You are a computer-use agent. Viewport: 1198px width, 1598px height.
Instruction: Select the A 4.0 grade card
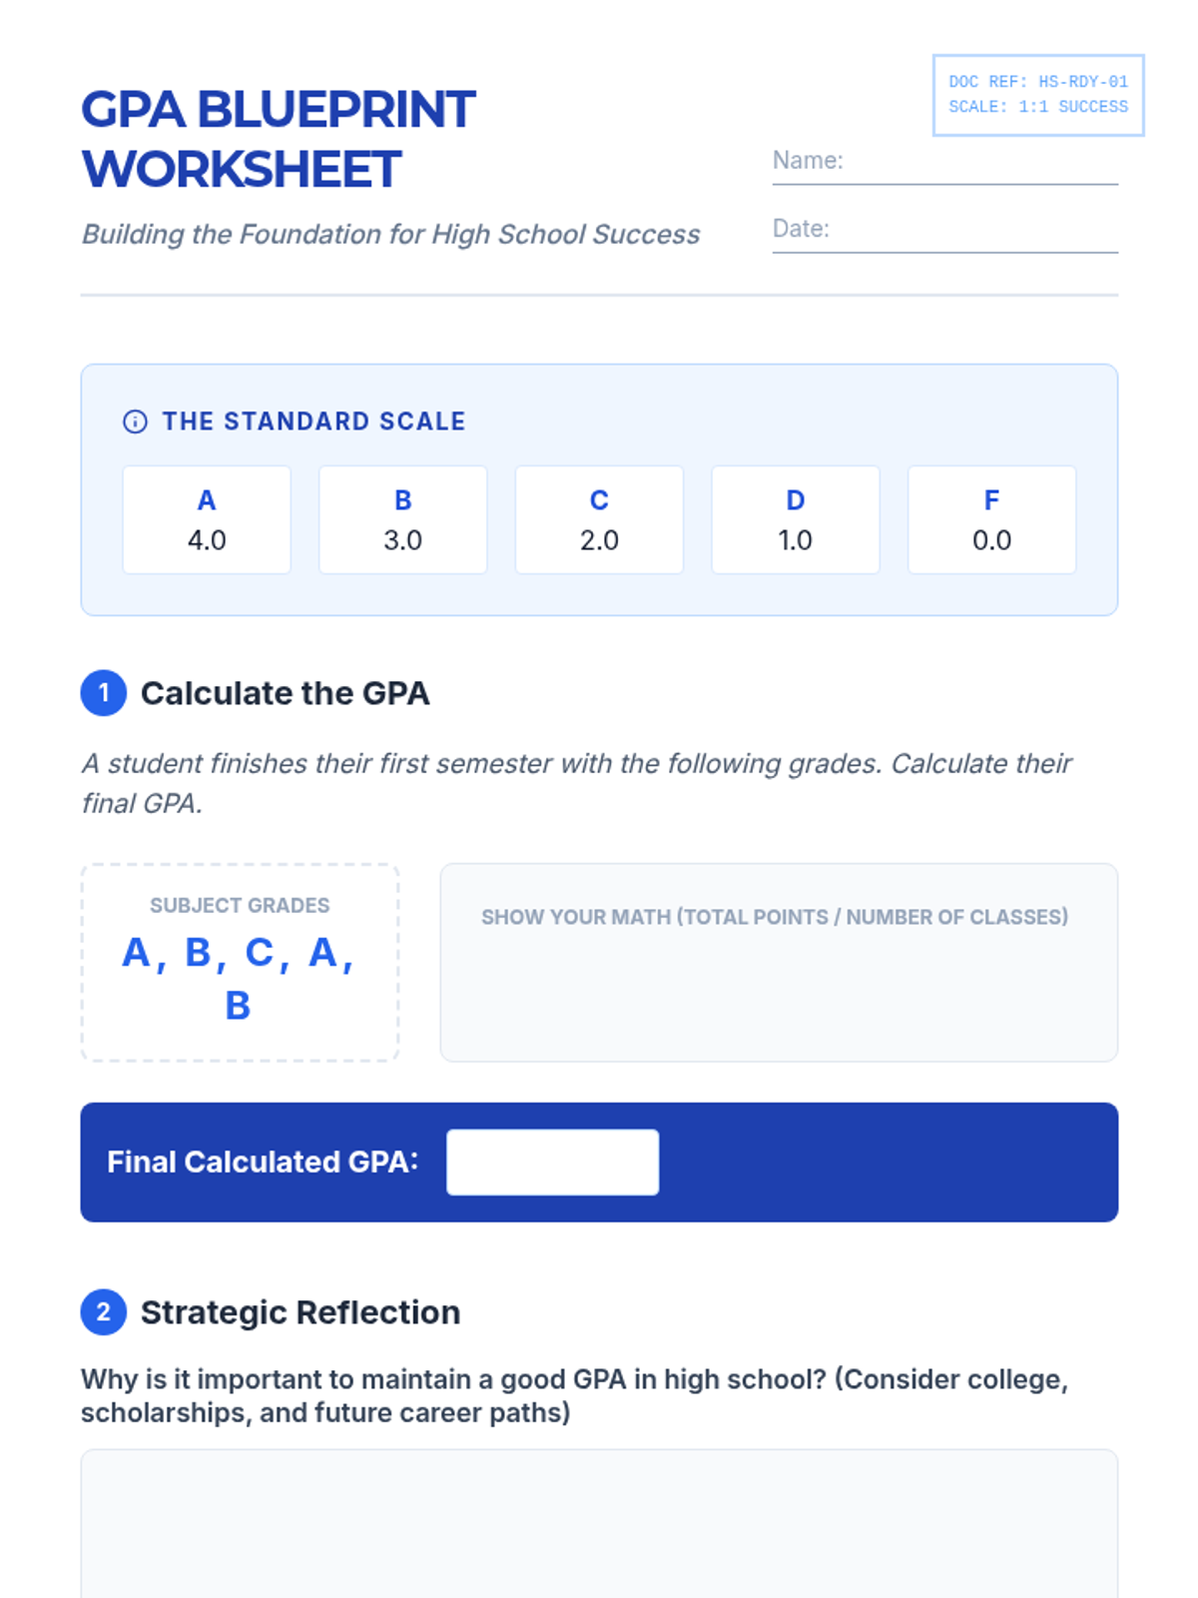click(x=207, y=520)
